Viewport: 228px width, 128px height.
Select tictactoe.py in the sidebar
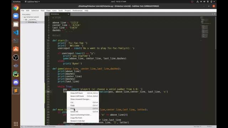pyautogui.click(x=32, y=22)
